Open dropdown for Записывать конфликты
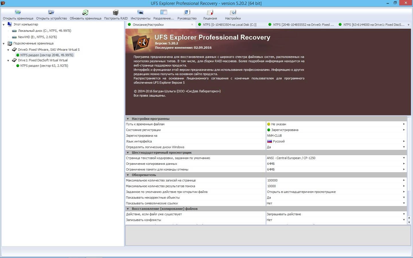This screenshot has width=413, height=258. pos(404,220)
